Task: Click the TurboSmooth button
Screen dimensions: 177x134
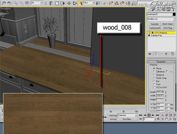Action: click(x=154, y=28)
